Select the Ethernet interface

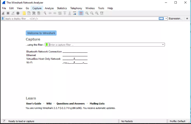pos(31,55)
